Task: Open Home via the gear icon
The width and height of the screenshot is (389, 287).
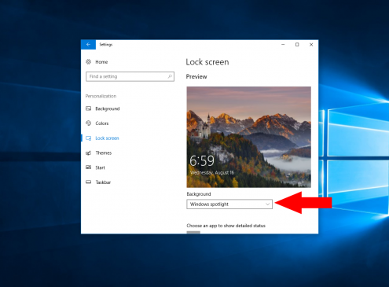Action: point(89,62)
